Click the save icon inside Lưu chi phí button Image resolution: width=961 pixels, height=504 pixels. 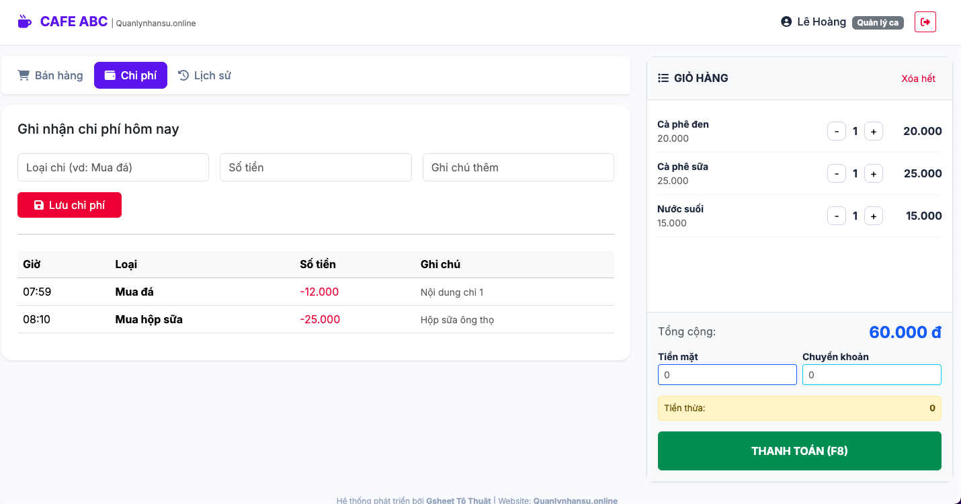38,205
